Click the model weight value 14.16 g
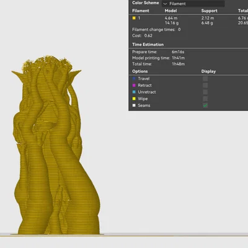The image size is (248, 248). (172, 23)
